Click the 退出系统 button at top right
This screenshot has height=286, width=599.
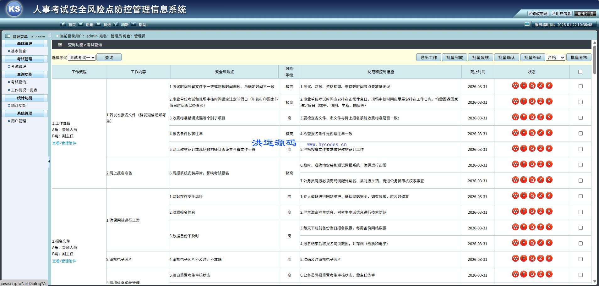click(585, 14)
